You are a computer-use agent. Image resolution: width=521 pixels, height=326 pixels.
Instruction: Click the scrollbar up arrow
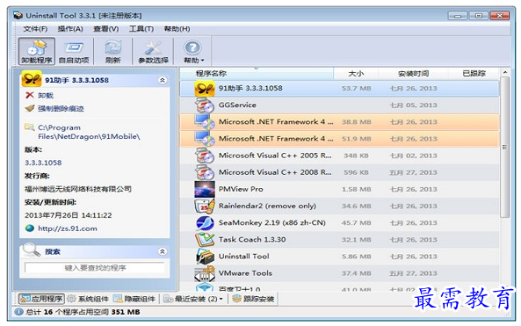click(x=504, y=72)
